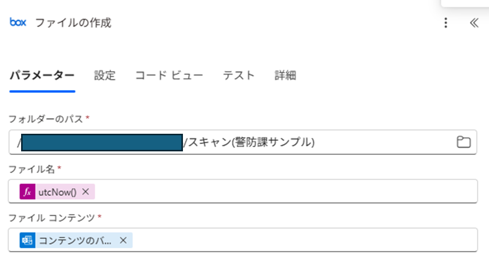This screenshot has height=263, width=489.
Task: Click the スキャン(警防課サンプル) path text
Action: pos(251,142)
